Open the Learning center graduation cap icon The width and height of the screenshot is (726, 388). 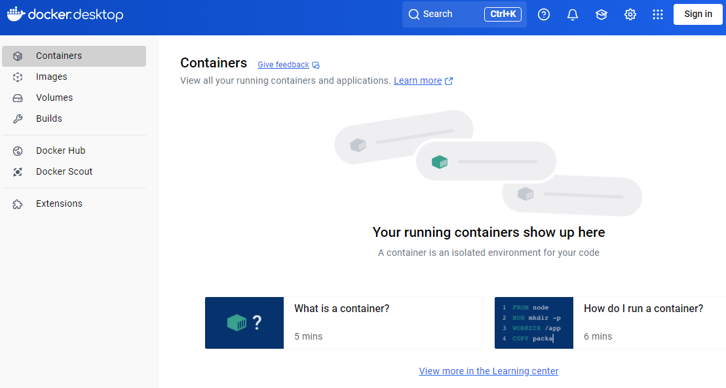point(601,14)
